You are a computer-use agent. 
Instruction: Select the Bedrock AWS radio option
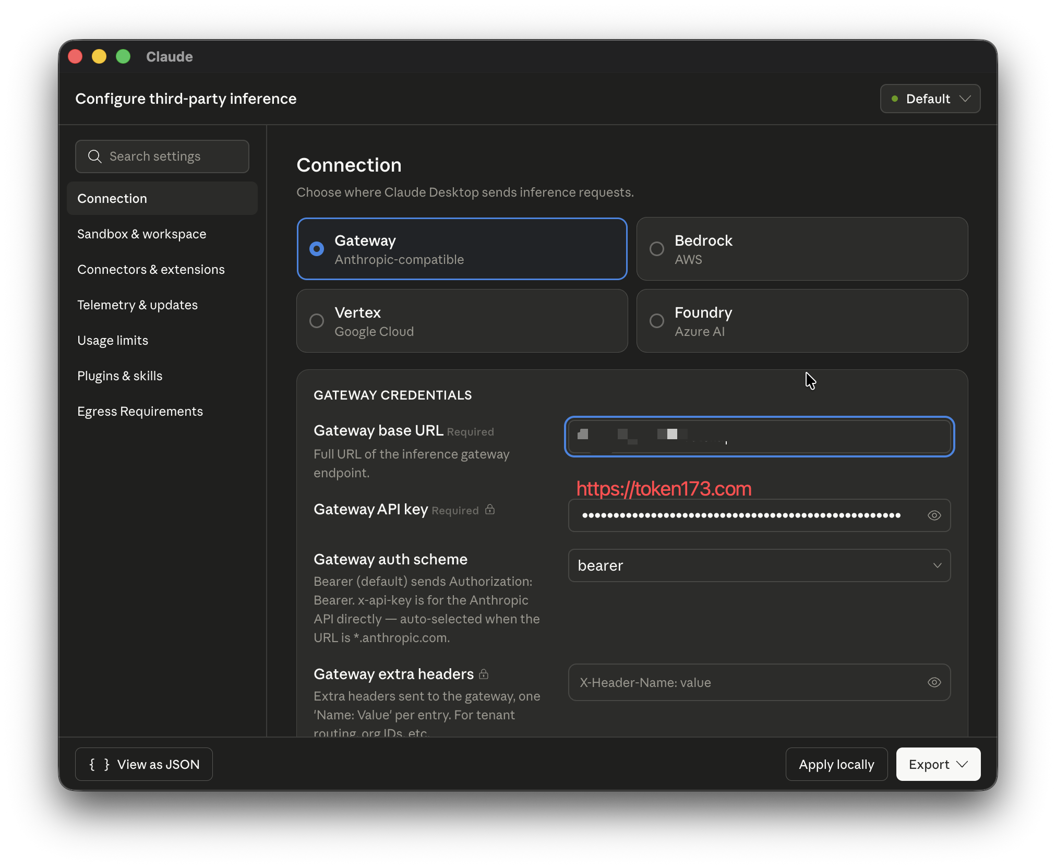tap(802, 249)
